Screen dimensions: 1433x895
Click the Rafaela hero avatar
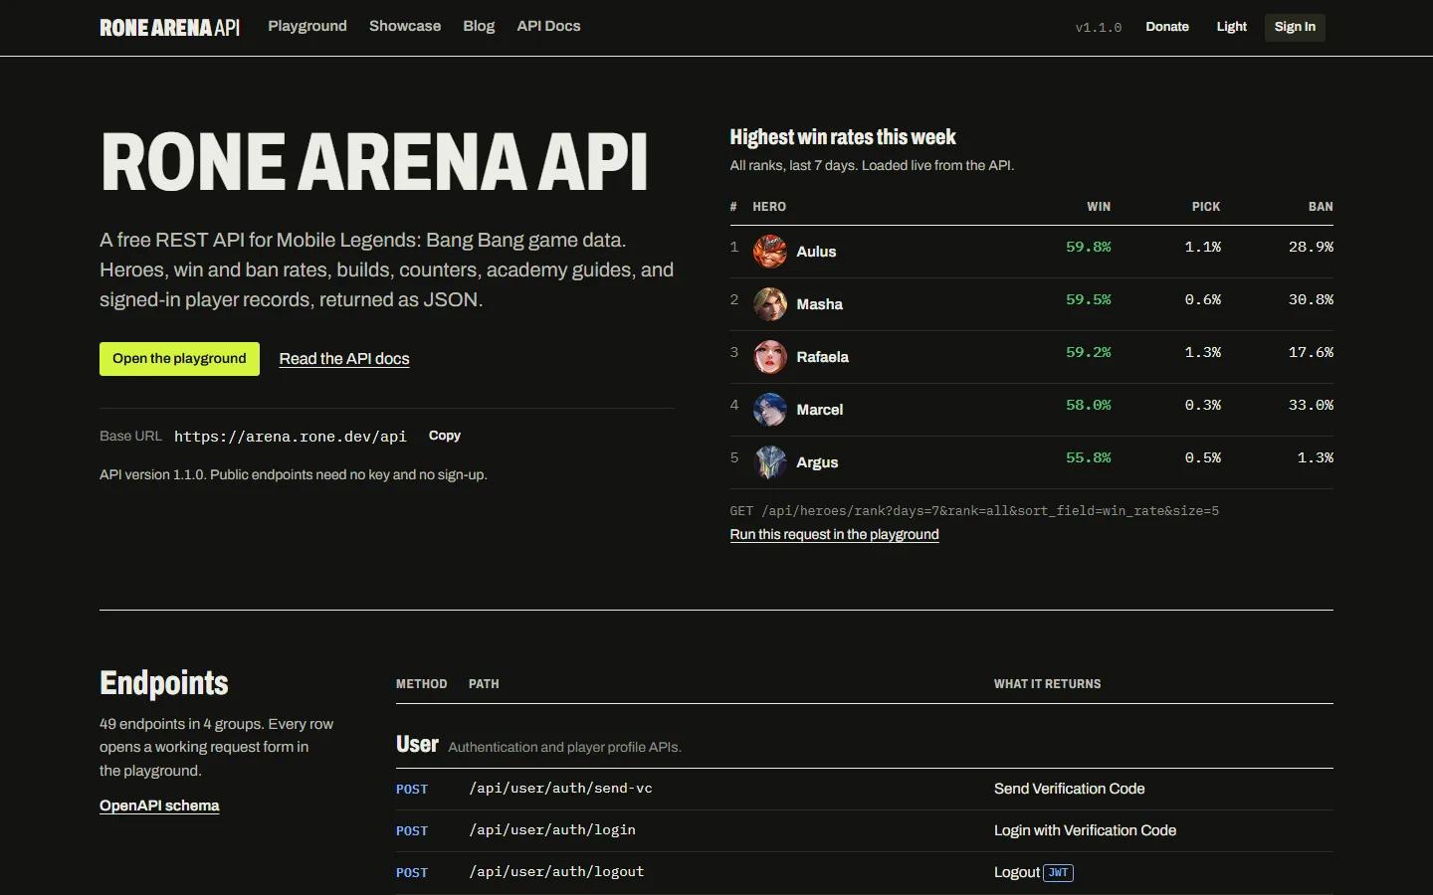pos(770,357)
